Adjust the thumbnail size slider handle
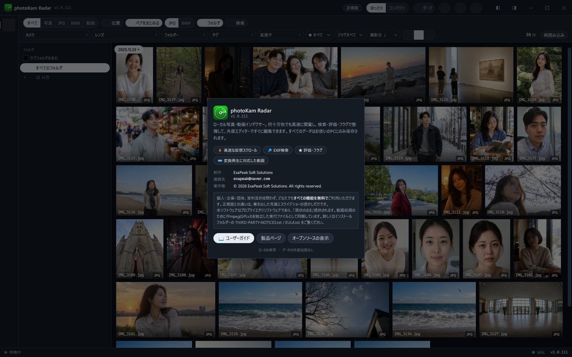This screenshot has height=357, width=572. point(419,35)
